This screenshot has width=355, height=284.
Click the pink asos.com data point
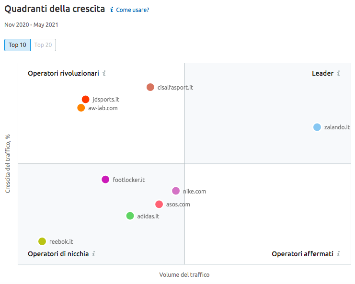pyautogui.click(x=159, y=204)
